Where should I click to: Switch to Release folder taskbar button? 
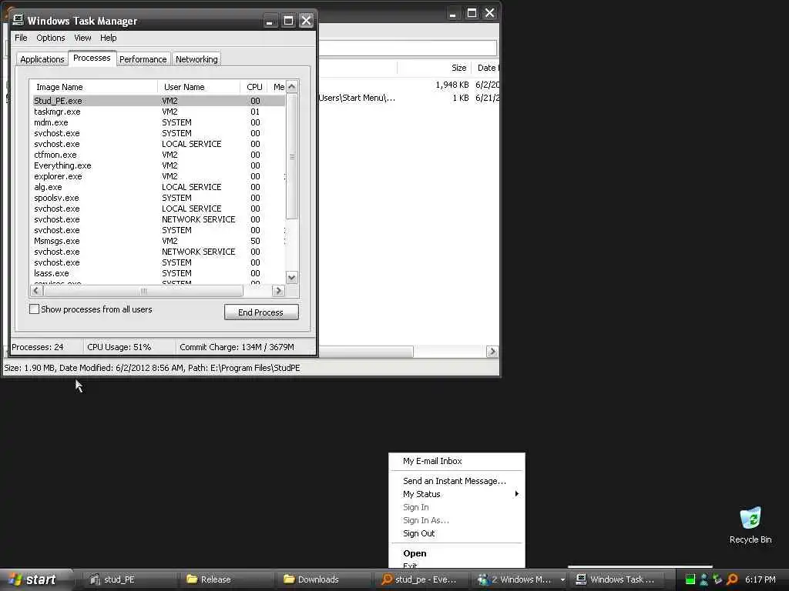click(x=226, y=579)
